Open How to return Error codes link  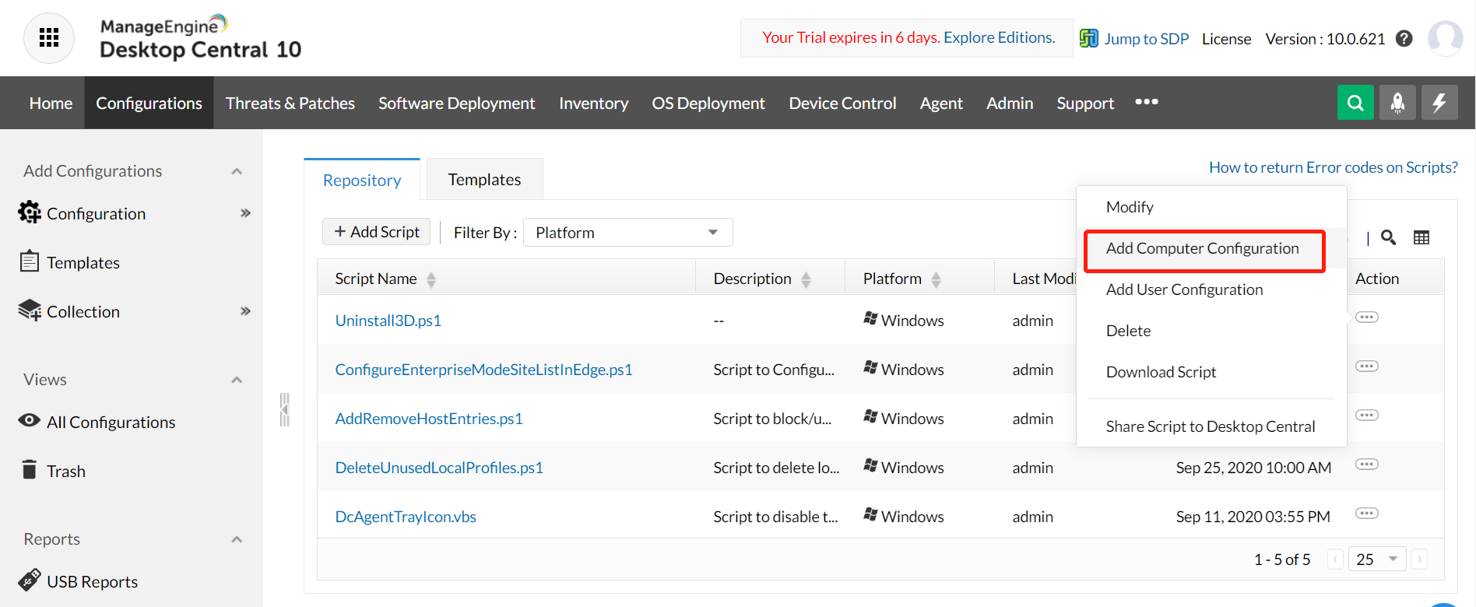click(1334, 167)
